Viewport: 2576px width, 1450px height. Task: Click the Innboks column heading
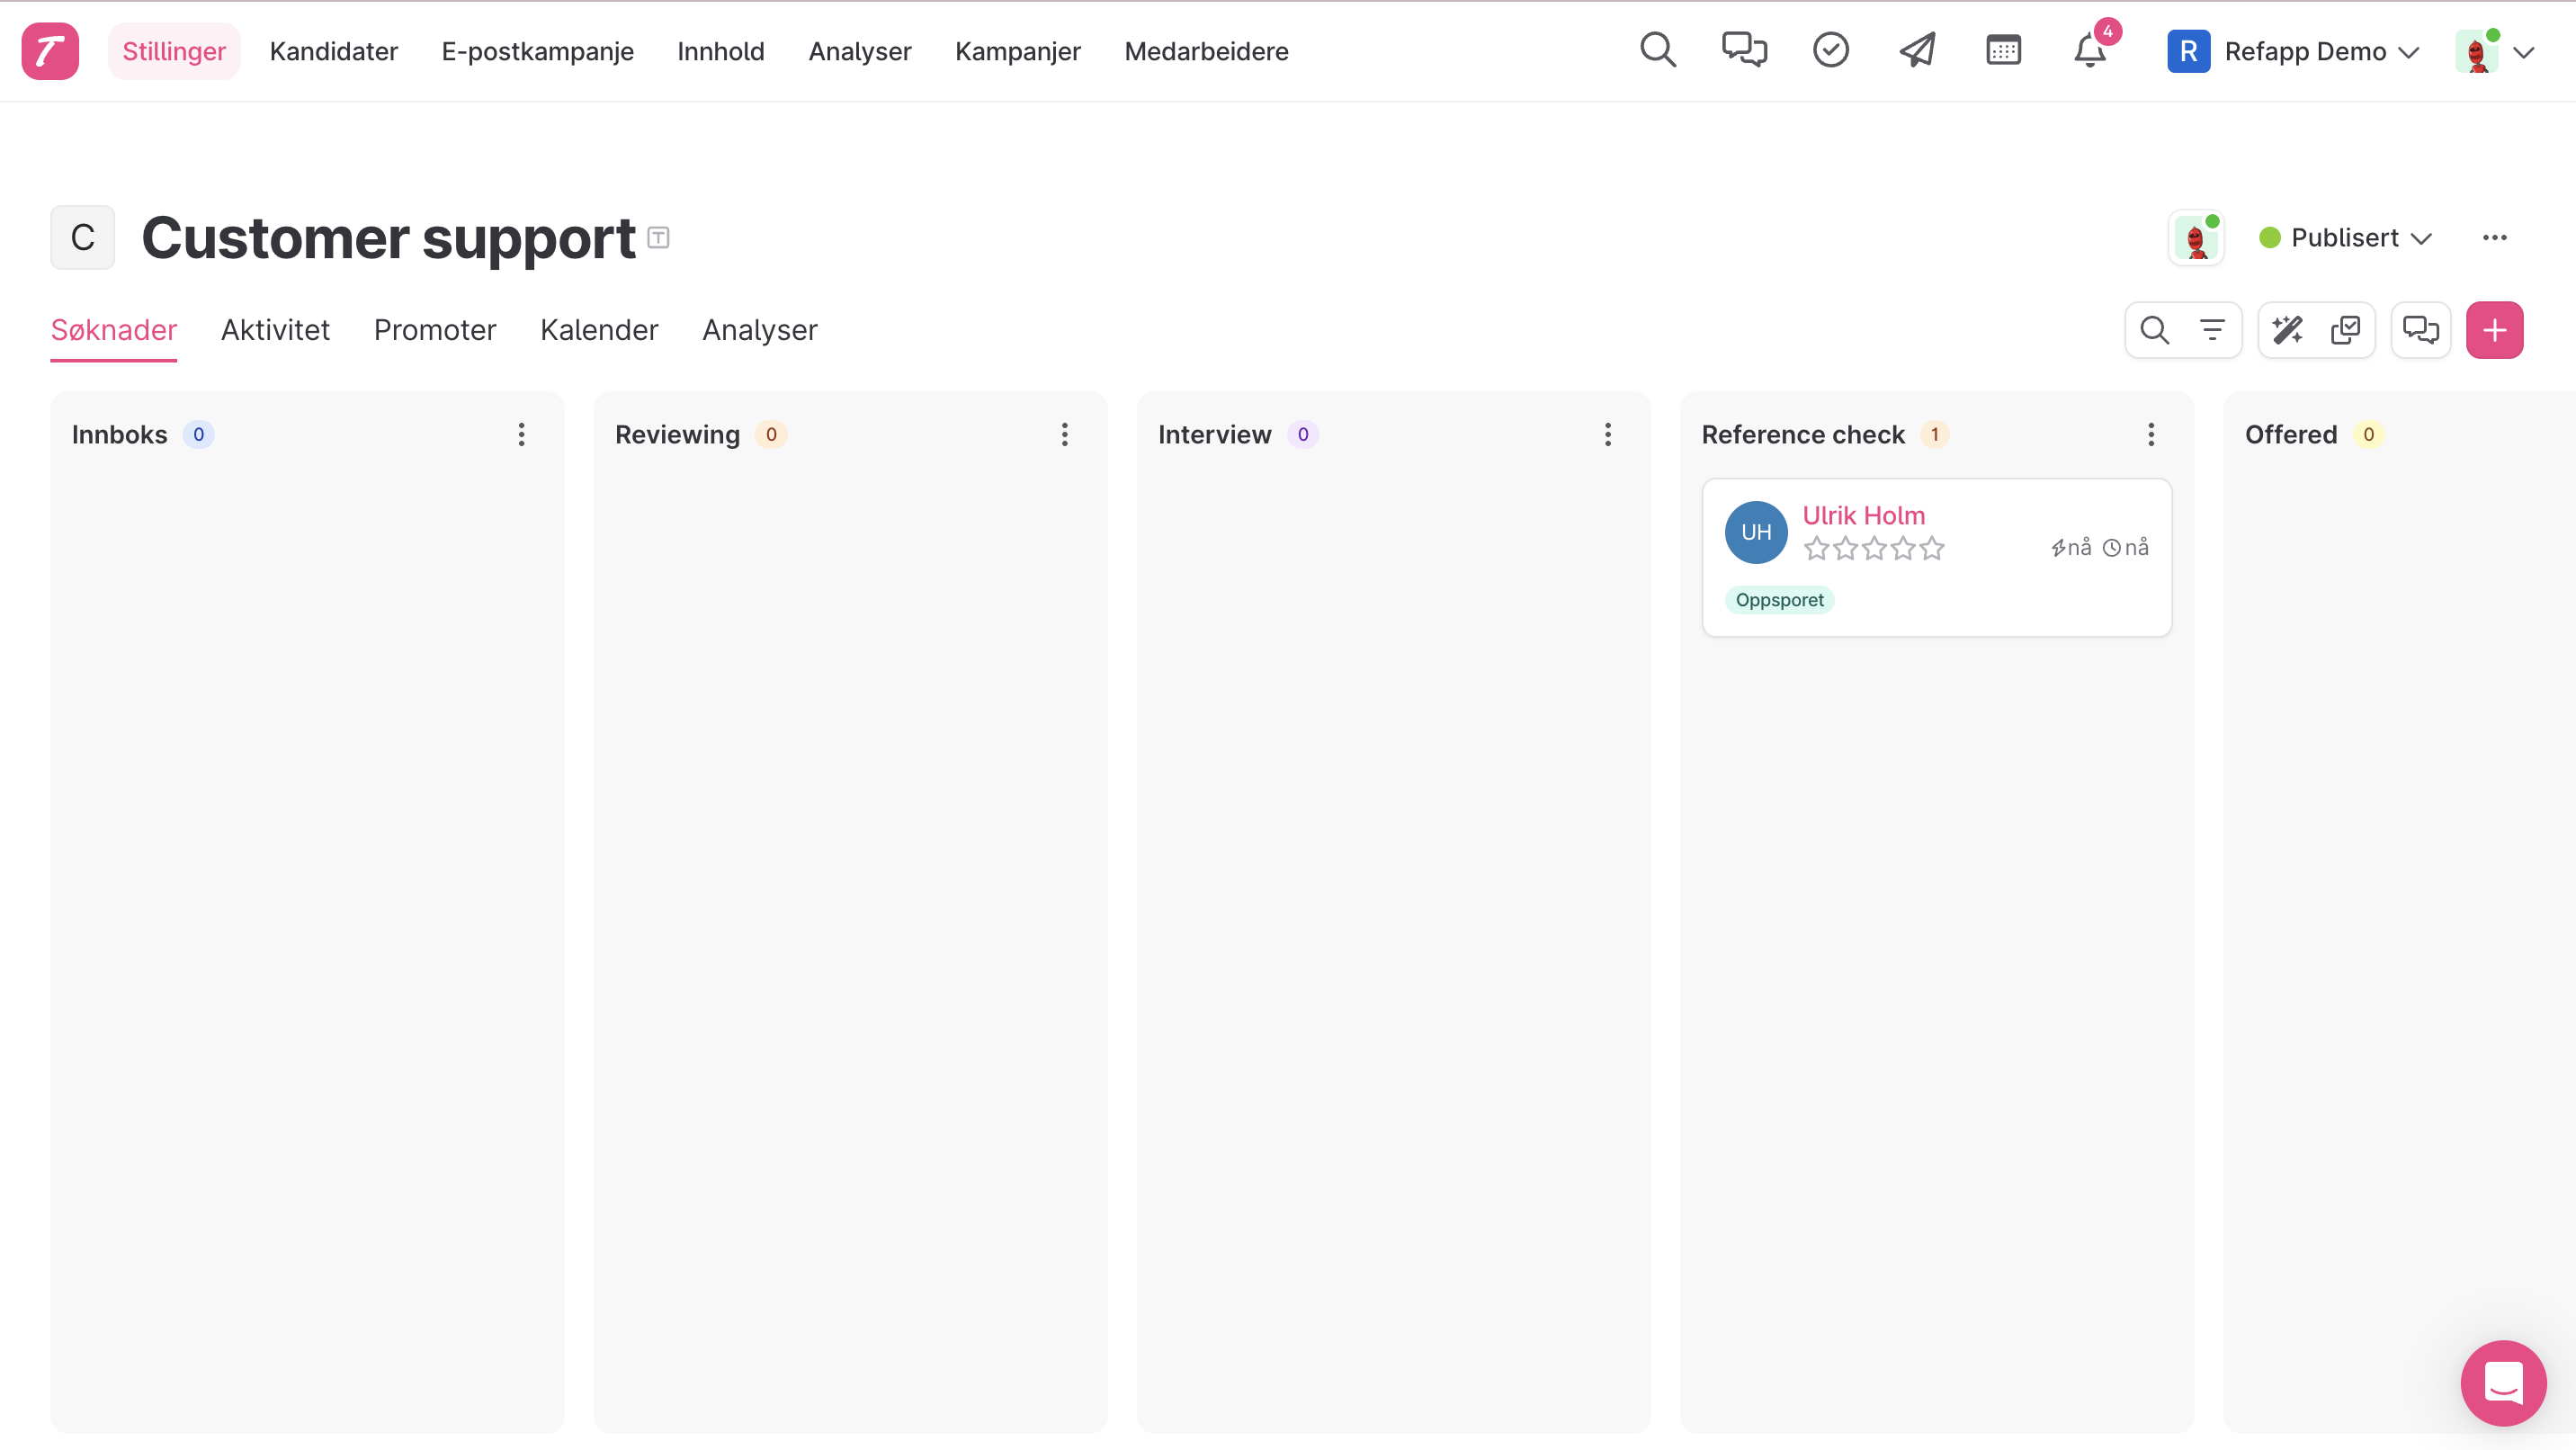tap(120, 434)
